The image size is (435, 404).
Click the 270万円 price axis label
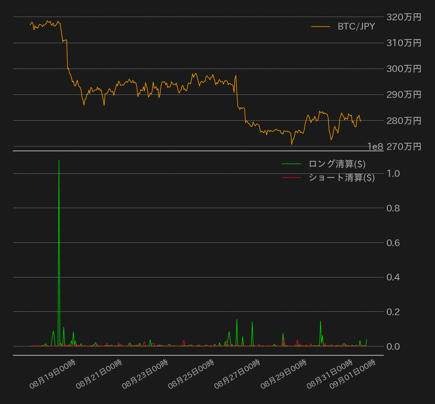tap(404, 147)
